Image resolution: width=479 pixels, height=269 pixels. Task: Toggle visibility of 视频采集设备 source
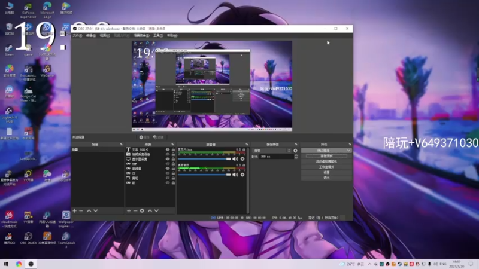(168, 154)
